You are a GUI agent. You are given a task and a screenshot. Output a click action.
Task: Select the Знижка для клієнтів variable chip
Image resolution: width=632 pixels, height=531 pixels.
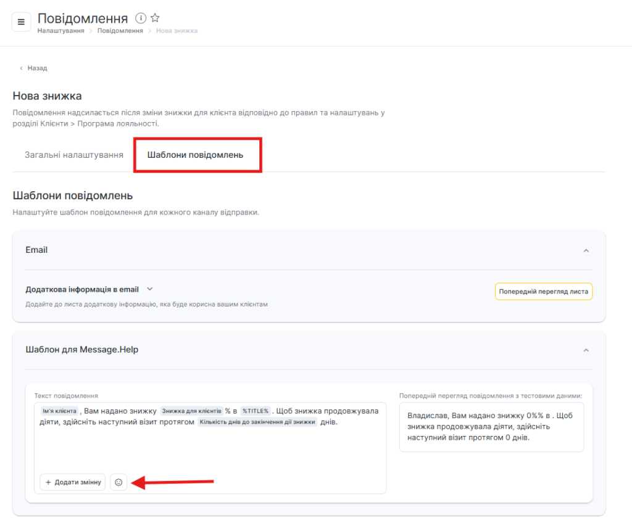click(191, 411)
